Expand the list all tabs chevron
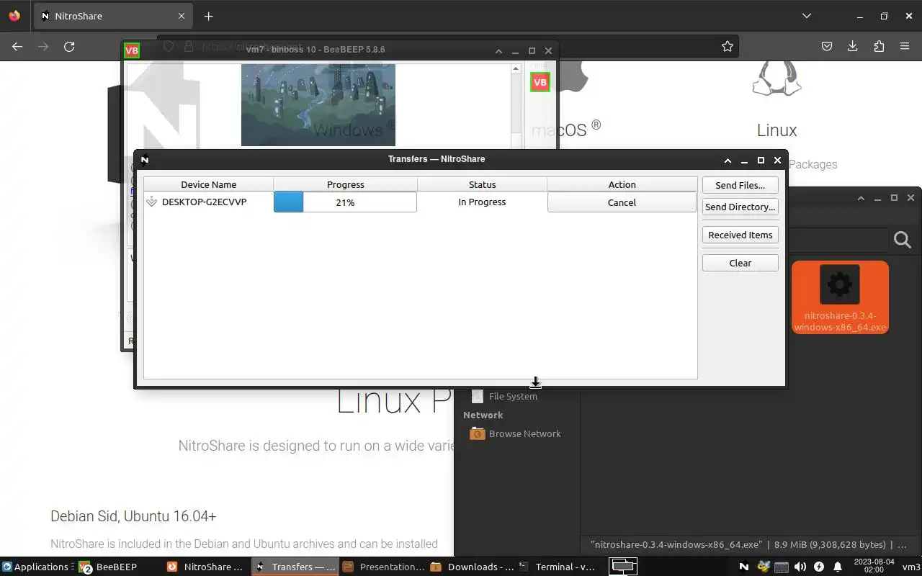Screen dimensions: 922x576 807,16
